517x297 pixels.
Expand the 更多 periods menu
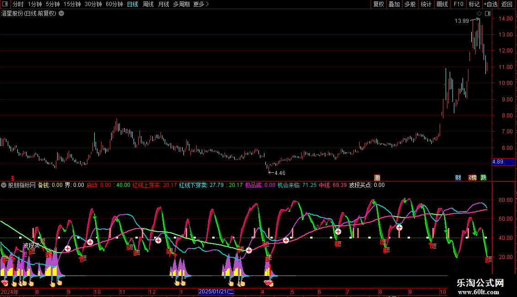pyautogui.click(x=201, y=4)
